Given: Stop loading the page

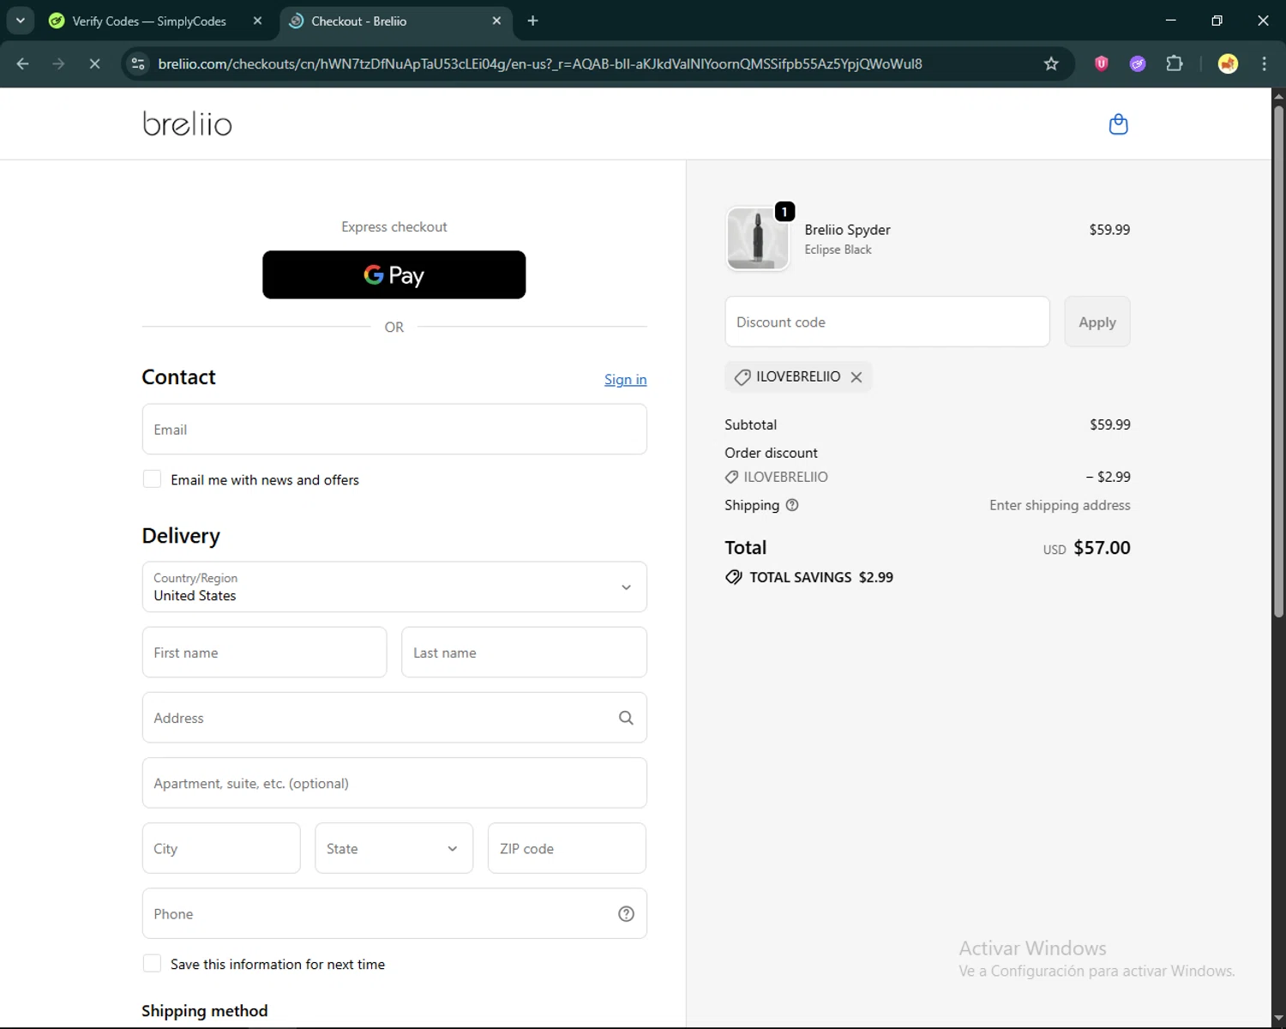Looking at the screenshot, I should [x=94, y=63].
